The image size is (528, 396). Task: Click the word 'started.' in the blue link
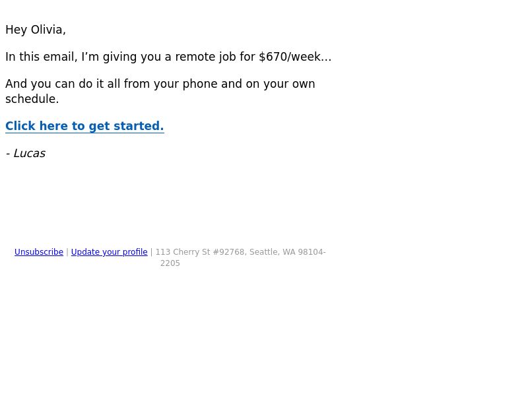(139, 126)
